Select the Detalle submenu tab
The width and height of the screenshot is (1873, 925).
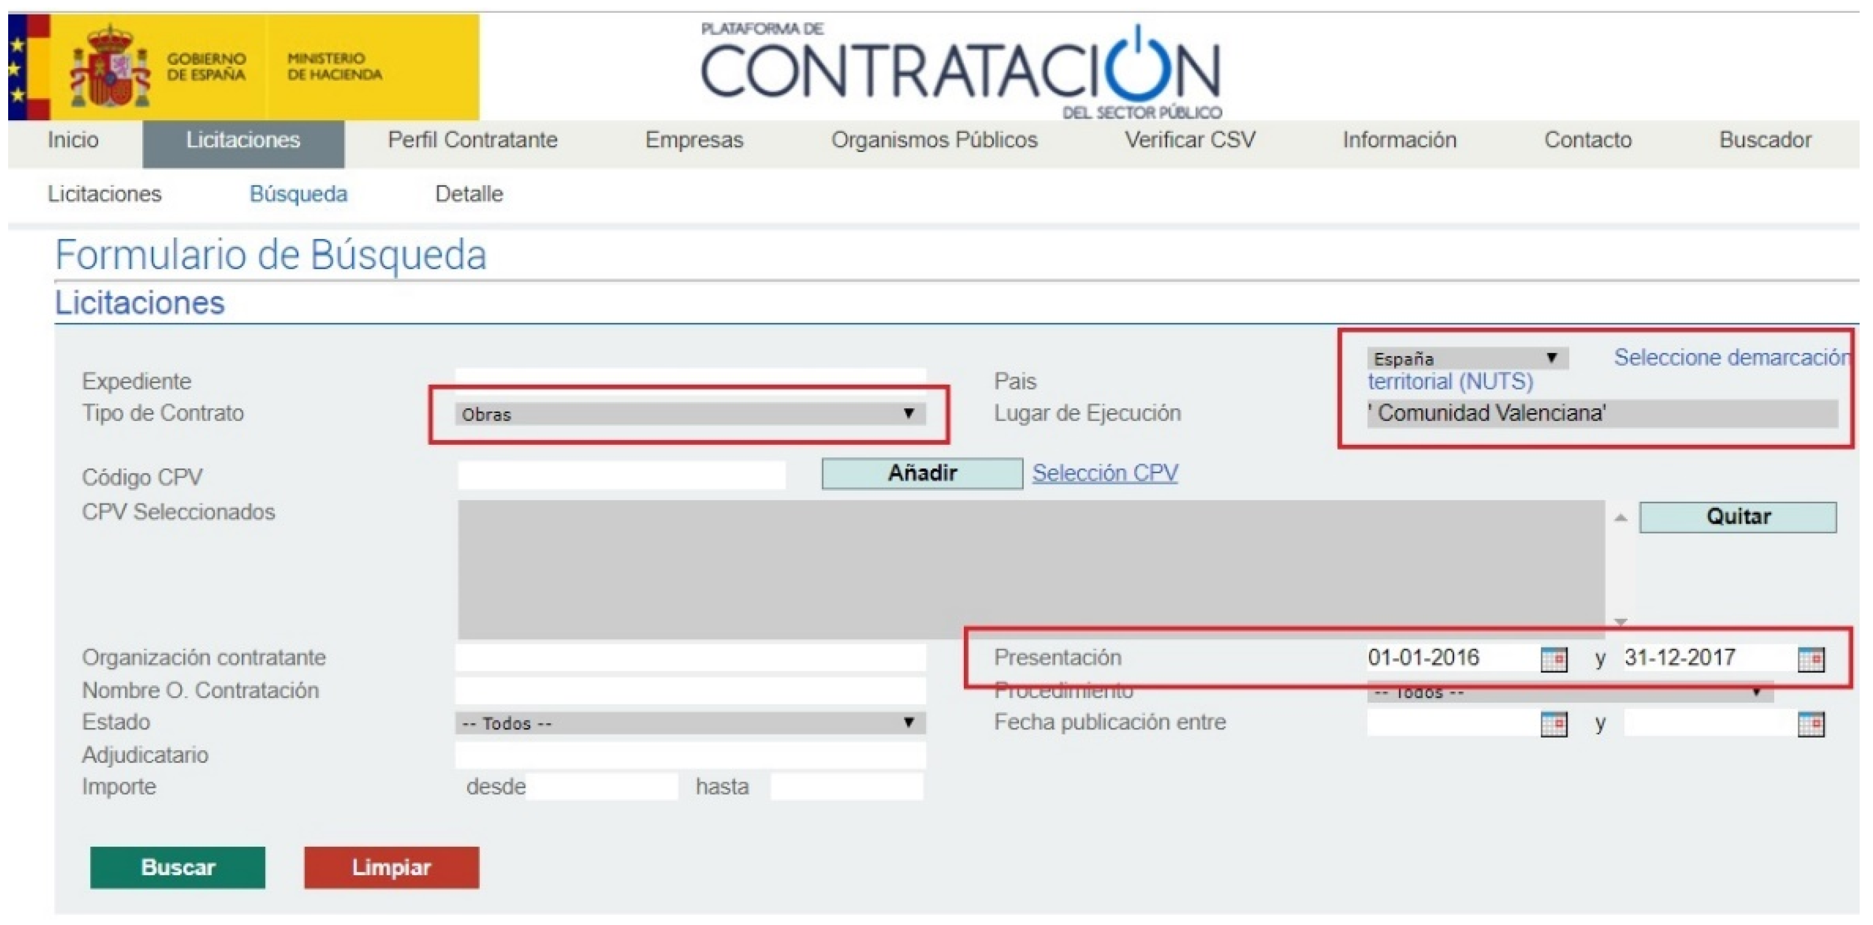469,194
